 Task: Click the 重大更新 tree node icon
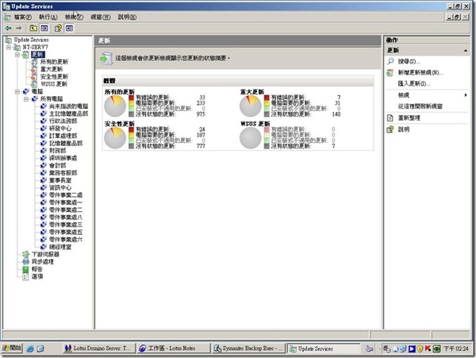point(34,69)
